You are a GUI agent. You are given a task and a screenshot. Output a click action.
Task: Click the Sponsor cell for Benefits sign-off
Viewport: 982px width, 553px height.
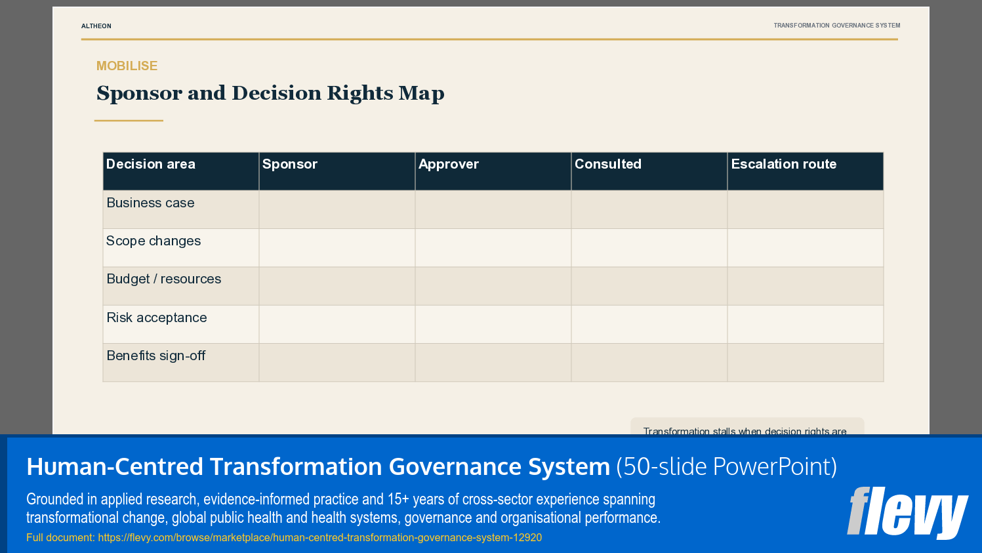pyautogui.click(x=337, y=362)
